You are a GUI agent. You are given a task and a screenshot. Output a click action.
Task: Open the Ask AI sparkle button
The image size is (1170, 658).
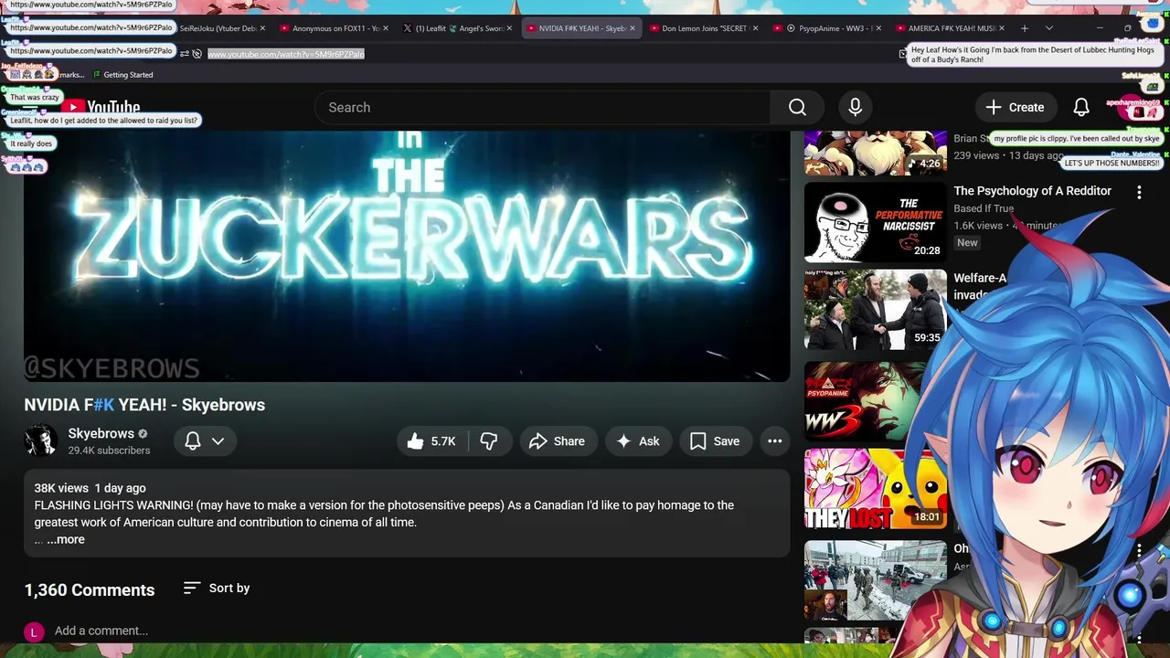(x=638, y=441)
